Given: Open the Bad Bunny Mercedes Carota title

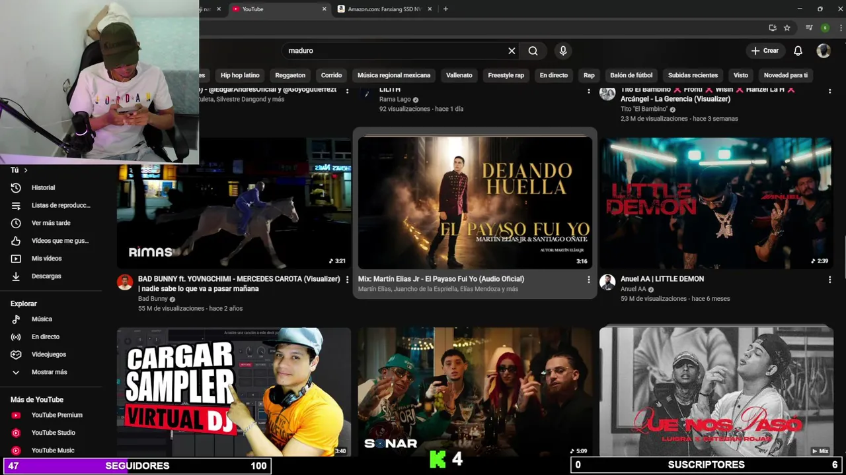Looking at the screenshot, I should click(239, 284).
